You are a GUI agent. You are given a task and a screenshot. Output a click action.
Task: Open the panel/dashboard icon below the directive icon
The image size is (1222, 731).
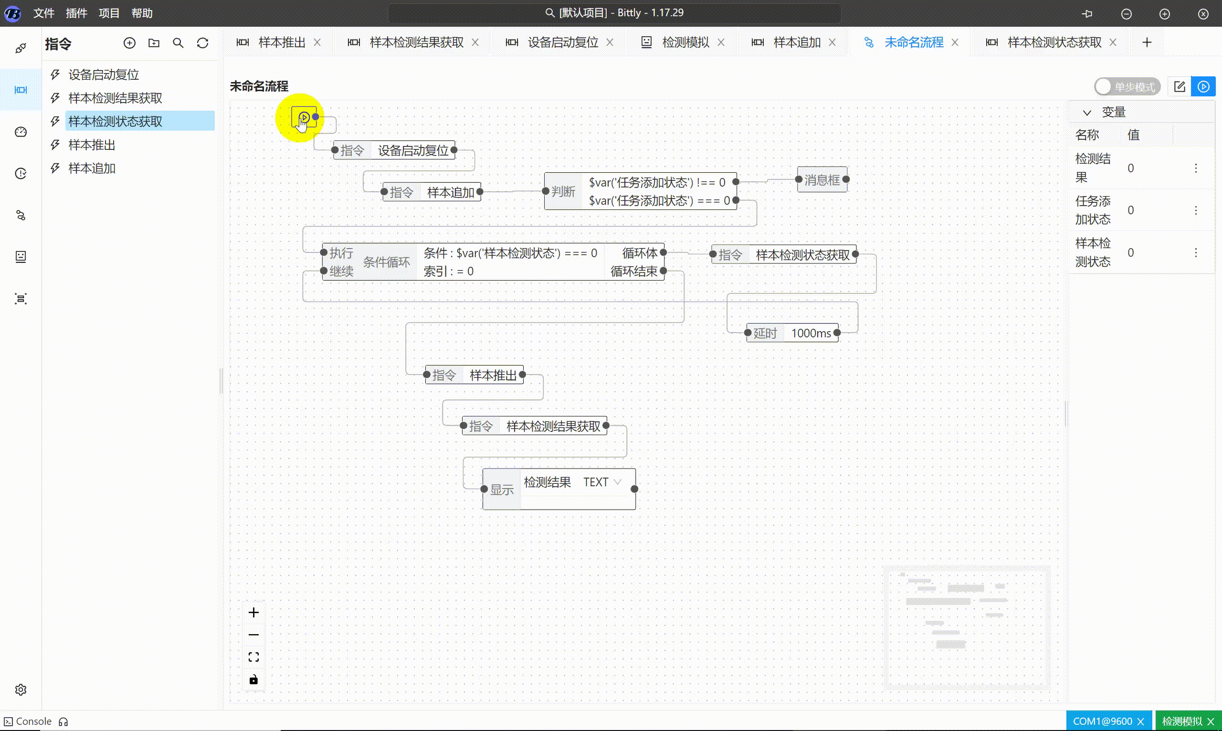click(x=20, y=132)
